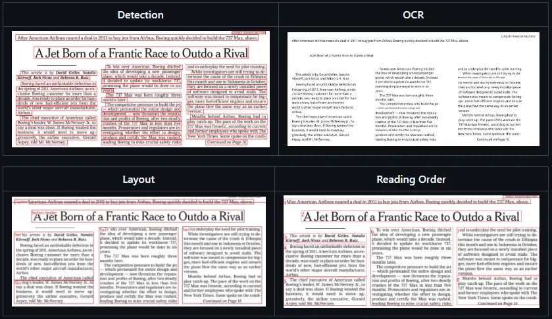Viewport: 552px width, 319px height.
Task: Click 'Continued on Page 16' in OCR image
Action: [493, 139]
